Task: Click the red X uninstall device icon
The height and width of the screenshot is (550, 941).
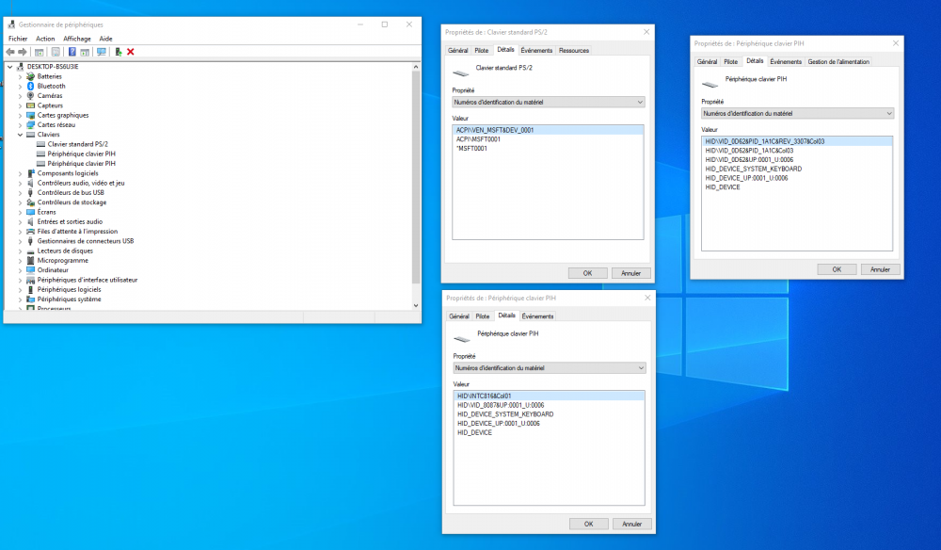Action: point(130,52)
